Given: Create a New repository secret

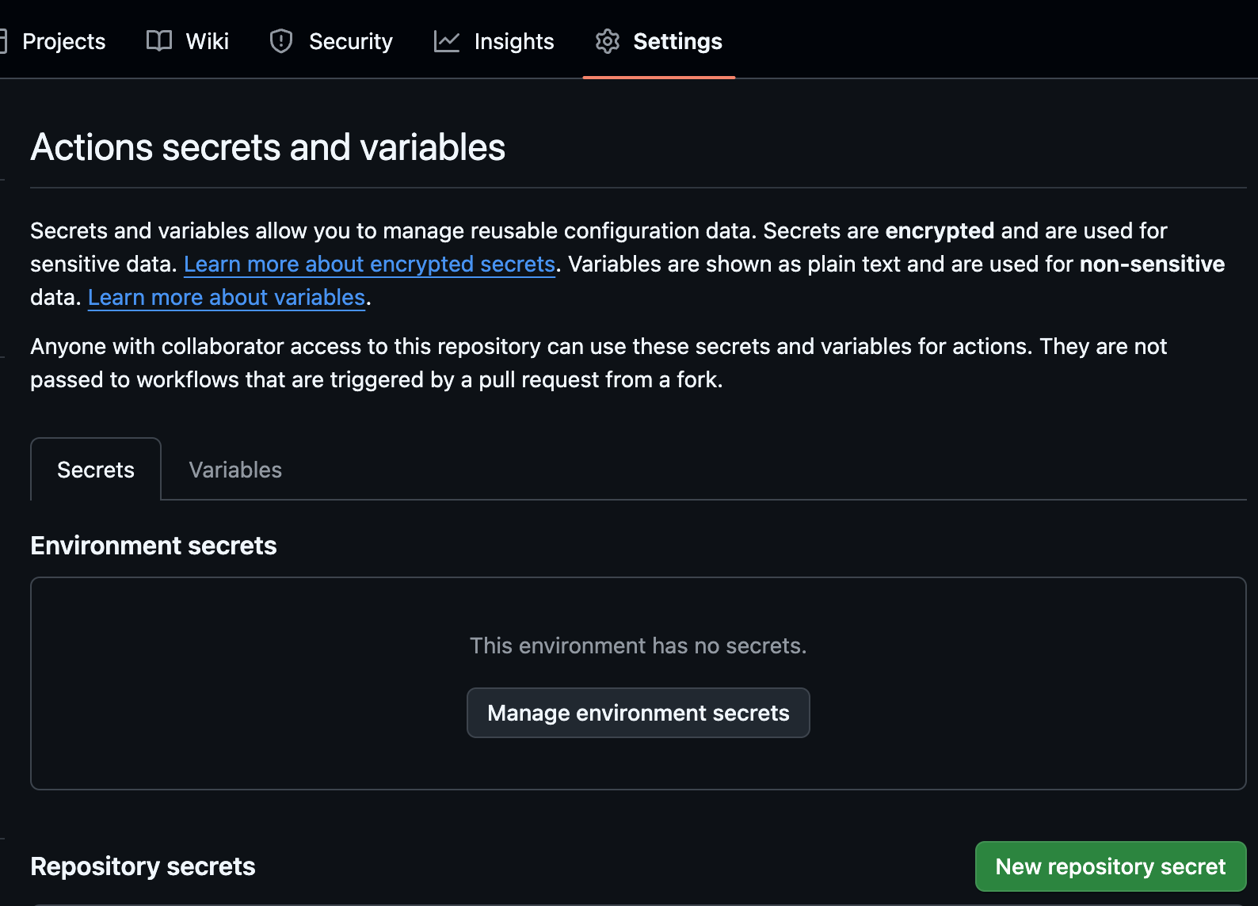Looking at the screenshot, I should pyautogui.click(x=1110, y=866).
